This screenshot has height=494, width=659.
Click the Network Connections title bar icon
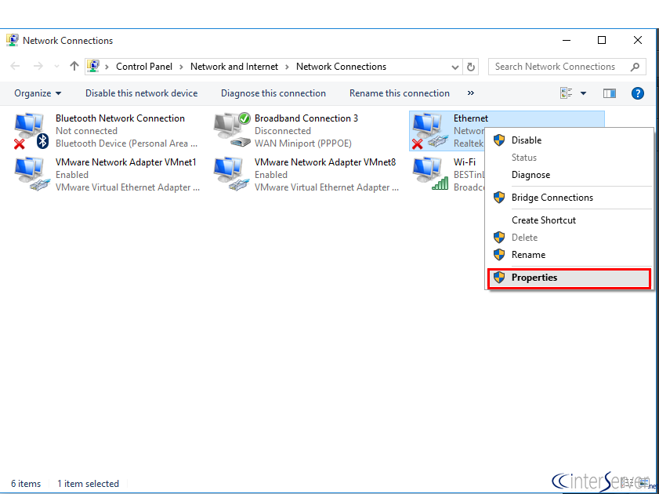pyautogui.click(x=13, y=40)
